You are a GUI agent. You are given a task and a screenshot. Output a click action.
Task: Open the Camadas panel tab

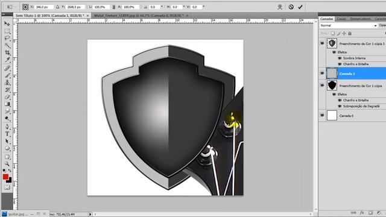[326, 19]
